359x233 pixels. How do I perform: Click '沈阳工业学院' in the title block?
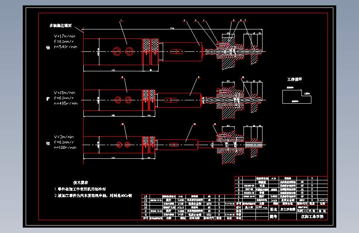(312, 216)
